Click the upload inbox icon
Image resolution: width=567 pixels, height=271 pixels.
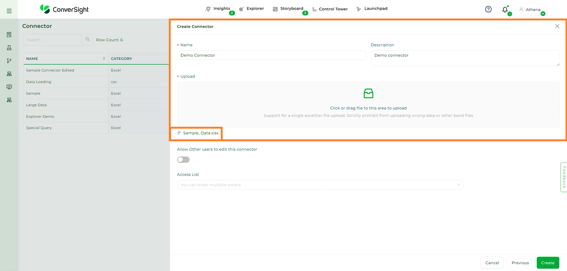(x=368, y=93)
